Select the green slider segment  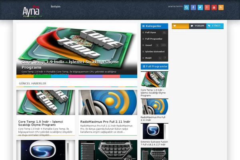click(x=42, y=76)
